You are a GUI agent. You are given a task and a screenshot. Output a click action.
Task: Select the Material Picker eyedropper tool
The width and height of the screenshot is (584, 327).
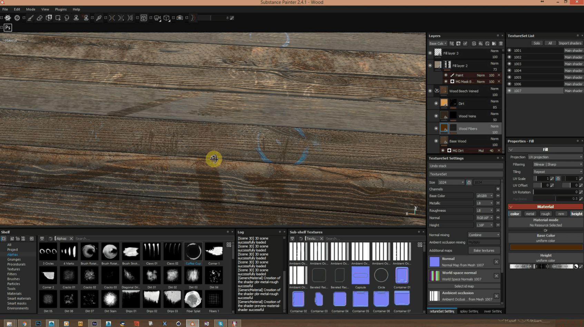pyautogui.click(x=99, y=18)
